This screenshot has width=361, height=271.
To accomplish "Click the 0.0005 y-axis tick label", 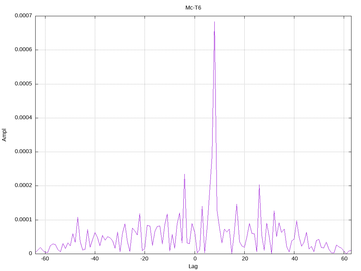I will [x=23, y=84].
